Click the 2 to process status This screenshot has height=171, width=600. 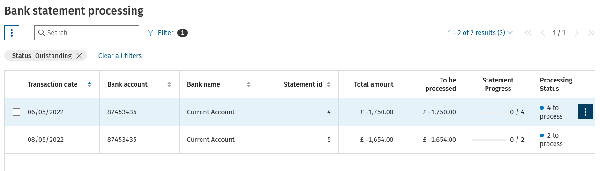[551, 140]
